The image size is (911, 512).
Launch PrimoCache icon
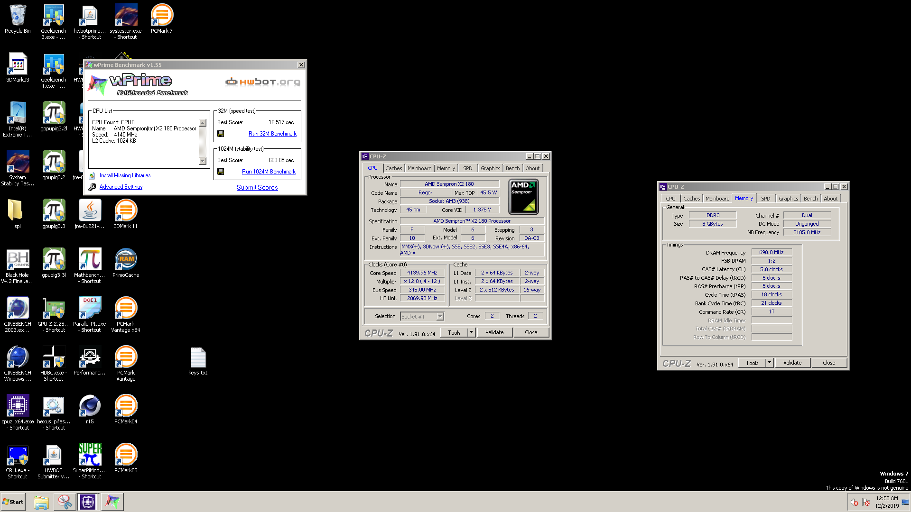point(126,263)
